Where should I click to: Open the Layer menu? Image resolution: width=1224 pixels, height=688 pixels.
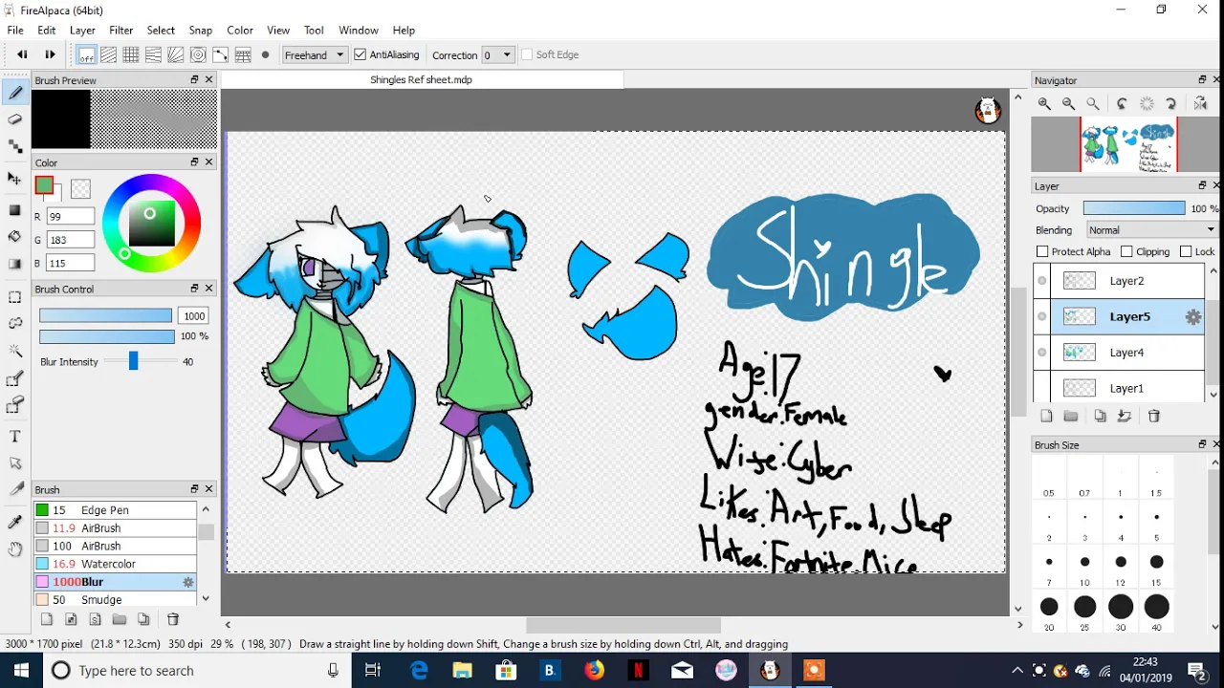tap(82, 31)
